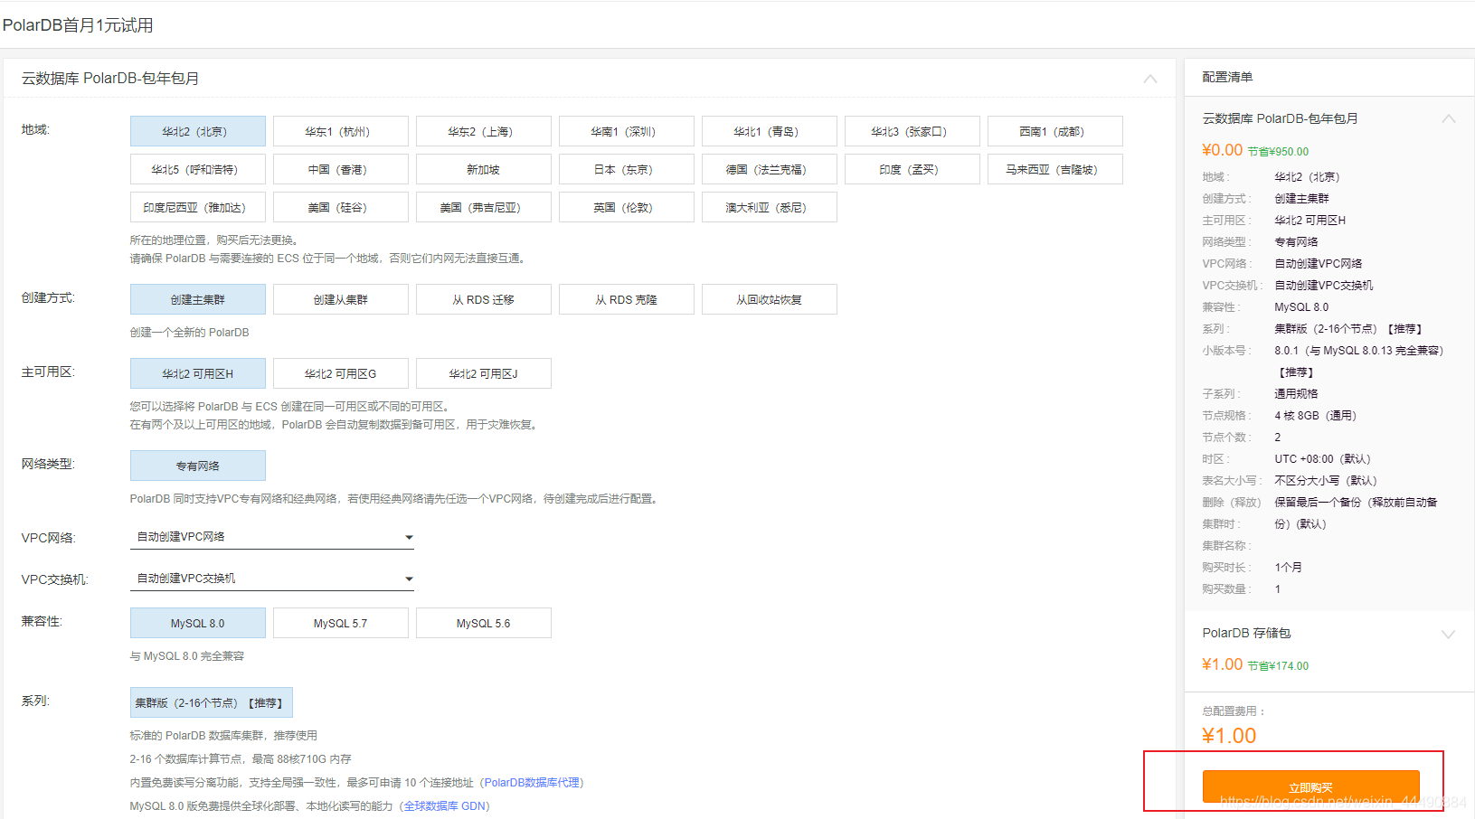Select region 华北2 (北京)
This screenshot has width=1475, height=819.
[197, 131]
